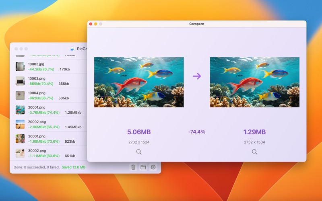322x201 pixels.
Task: Click the original fish image preview
Action: (x=139, y=82)
